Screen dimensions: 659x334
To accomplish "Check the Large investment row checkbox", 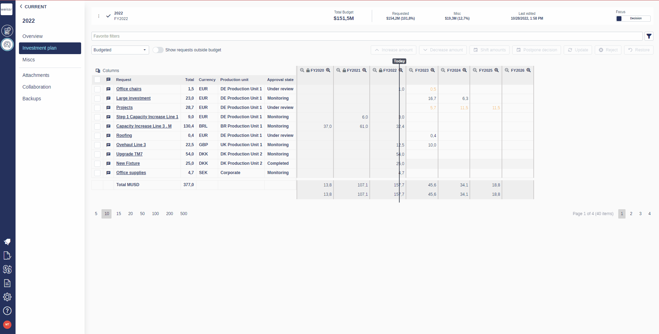I will click(97, 99).
